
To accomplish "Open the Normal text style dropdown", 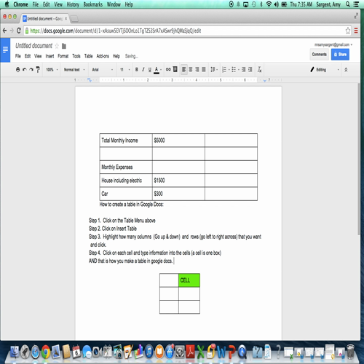I will coord(74,70).
